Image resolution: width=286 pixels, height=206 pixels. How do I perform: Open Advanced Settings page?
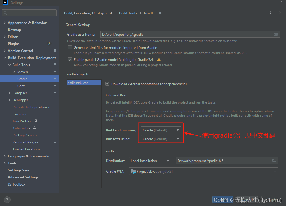pyautogui.click(x=23, y=177)
